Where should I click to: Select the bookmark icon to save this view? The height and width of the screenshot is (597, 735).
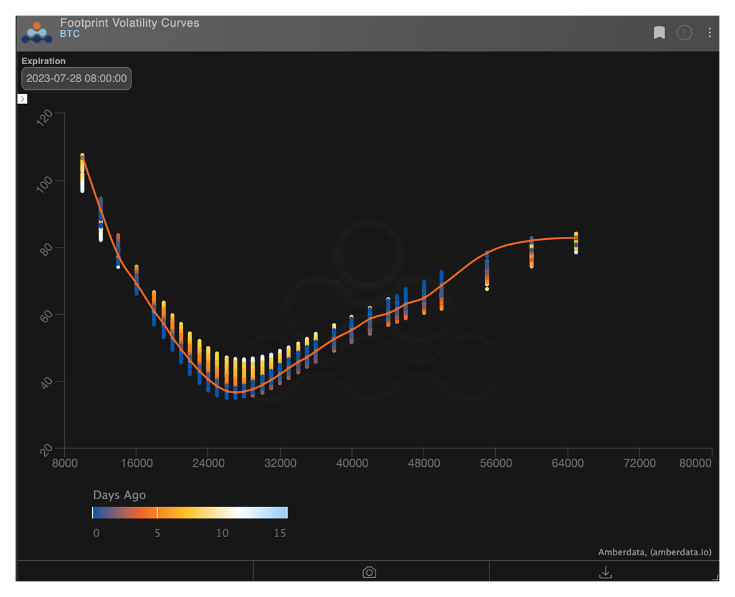tap(659, 32)
